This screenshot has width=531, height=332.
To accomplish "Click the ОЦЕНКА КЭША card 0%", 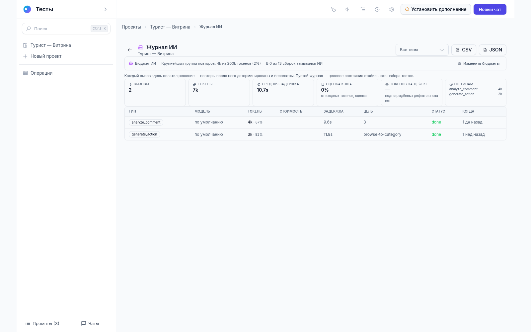I will click(347, 92).
